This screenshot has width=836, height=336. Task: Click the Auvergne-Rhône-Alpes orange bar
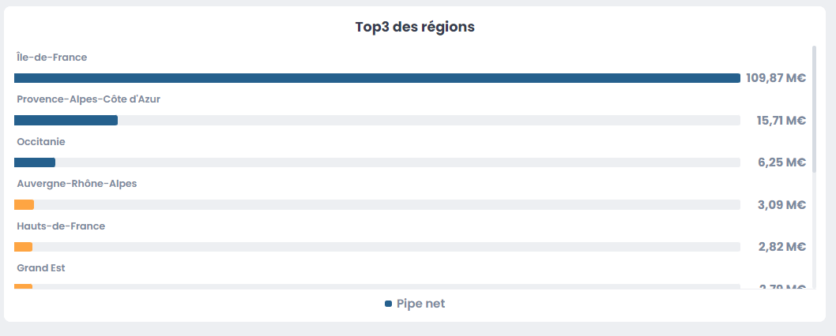click(24, 205)
